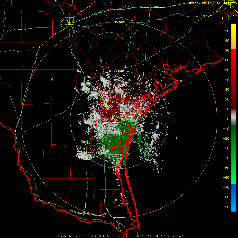Click the 0 knots scale label

point(228,119)
